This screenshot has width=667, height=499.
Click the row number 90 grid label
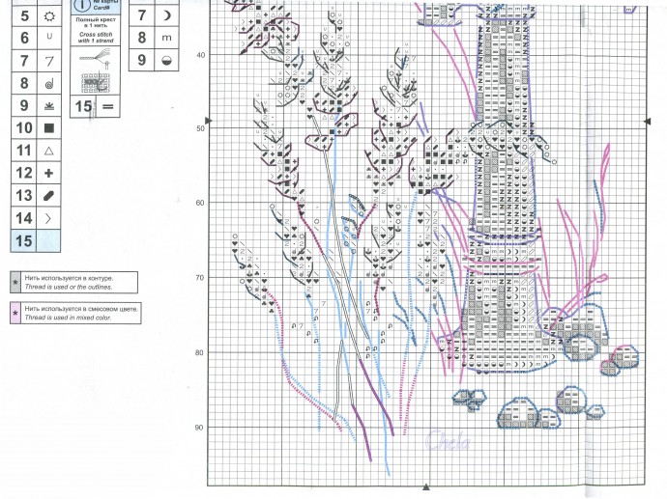200,428
